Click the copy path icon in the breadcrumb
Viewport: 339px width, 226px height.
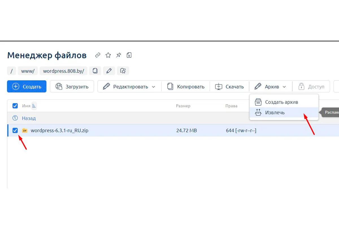[x=95, y=71]
